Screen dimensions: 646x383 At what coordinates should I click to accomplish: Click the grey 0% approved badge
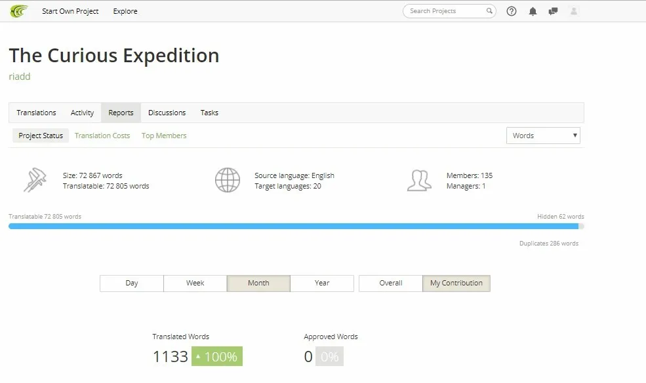329,356
